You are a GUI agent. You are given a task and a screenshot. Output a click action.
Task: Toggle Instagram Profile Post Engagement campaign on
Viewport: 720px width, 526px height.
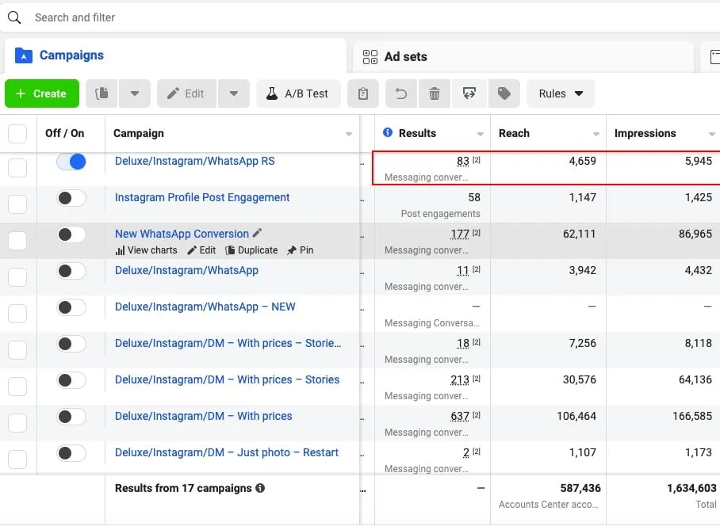coord(71,198)
